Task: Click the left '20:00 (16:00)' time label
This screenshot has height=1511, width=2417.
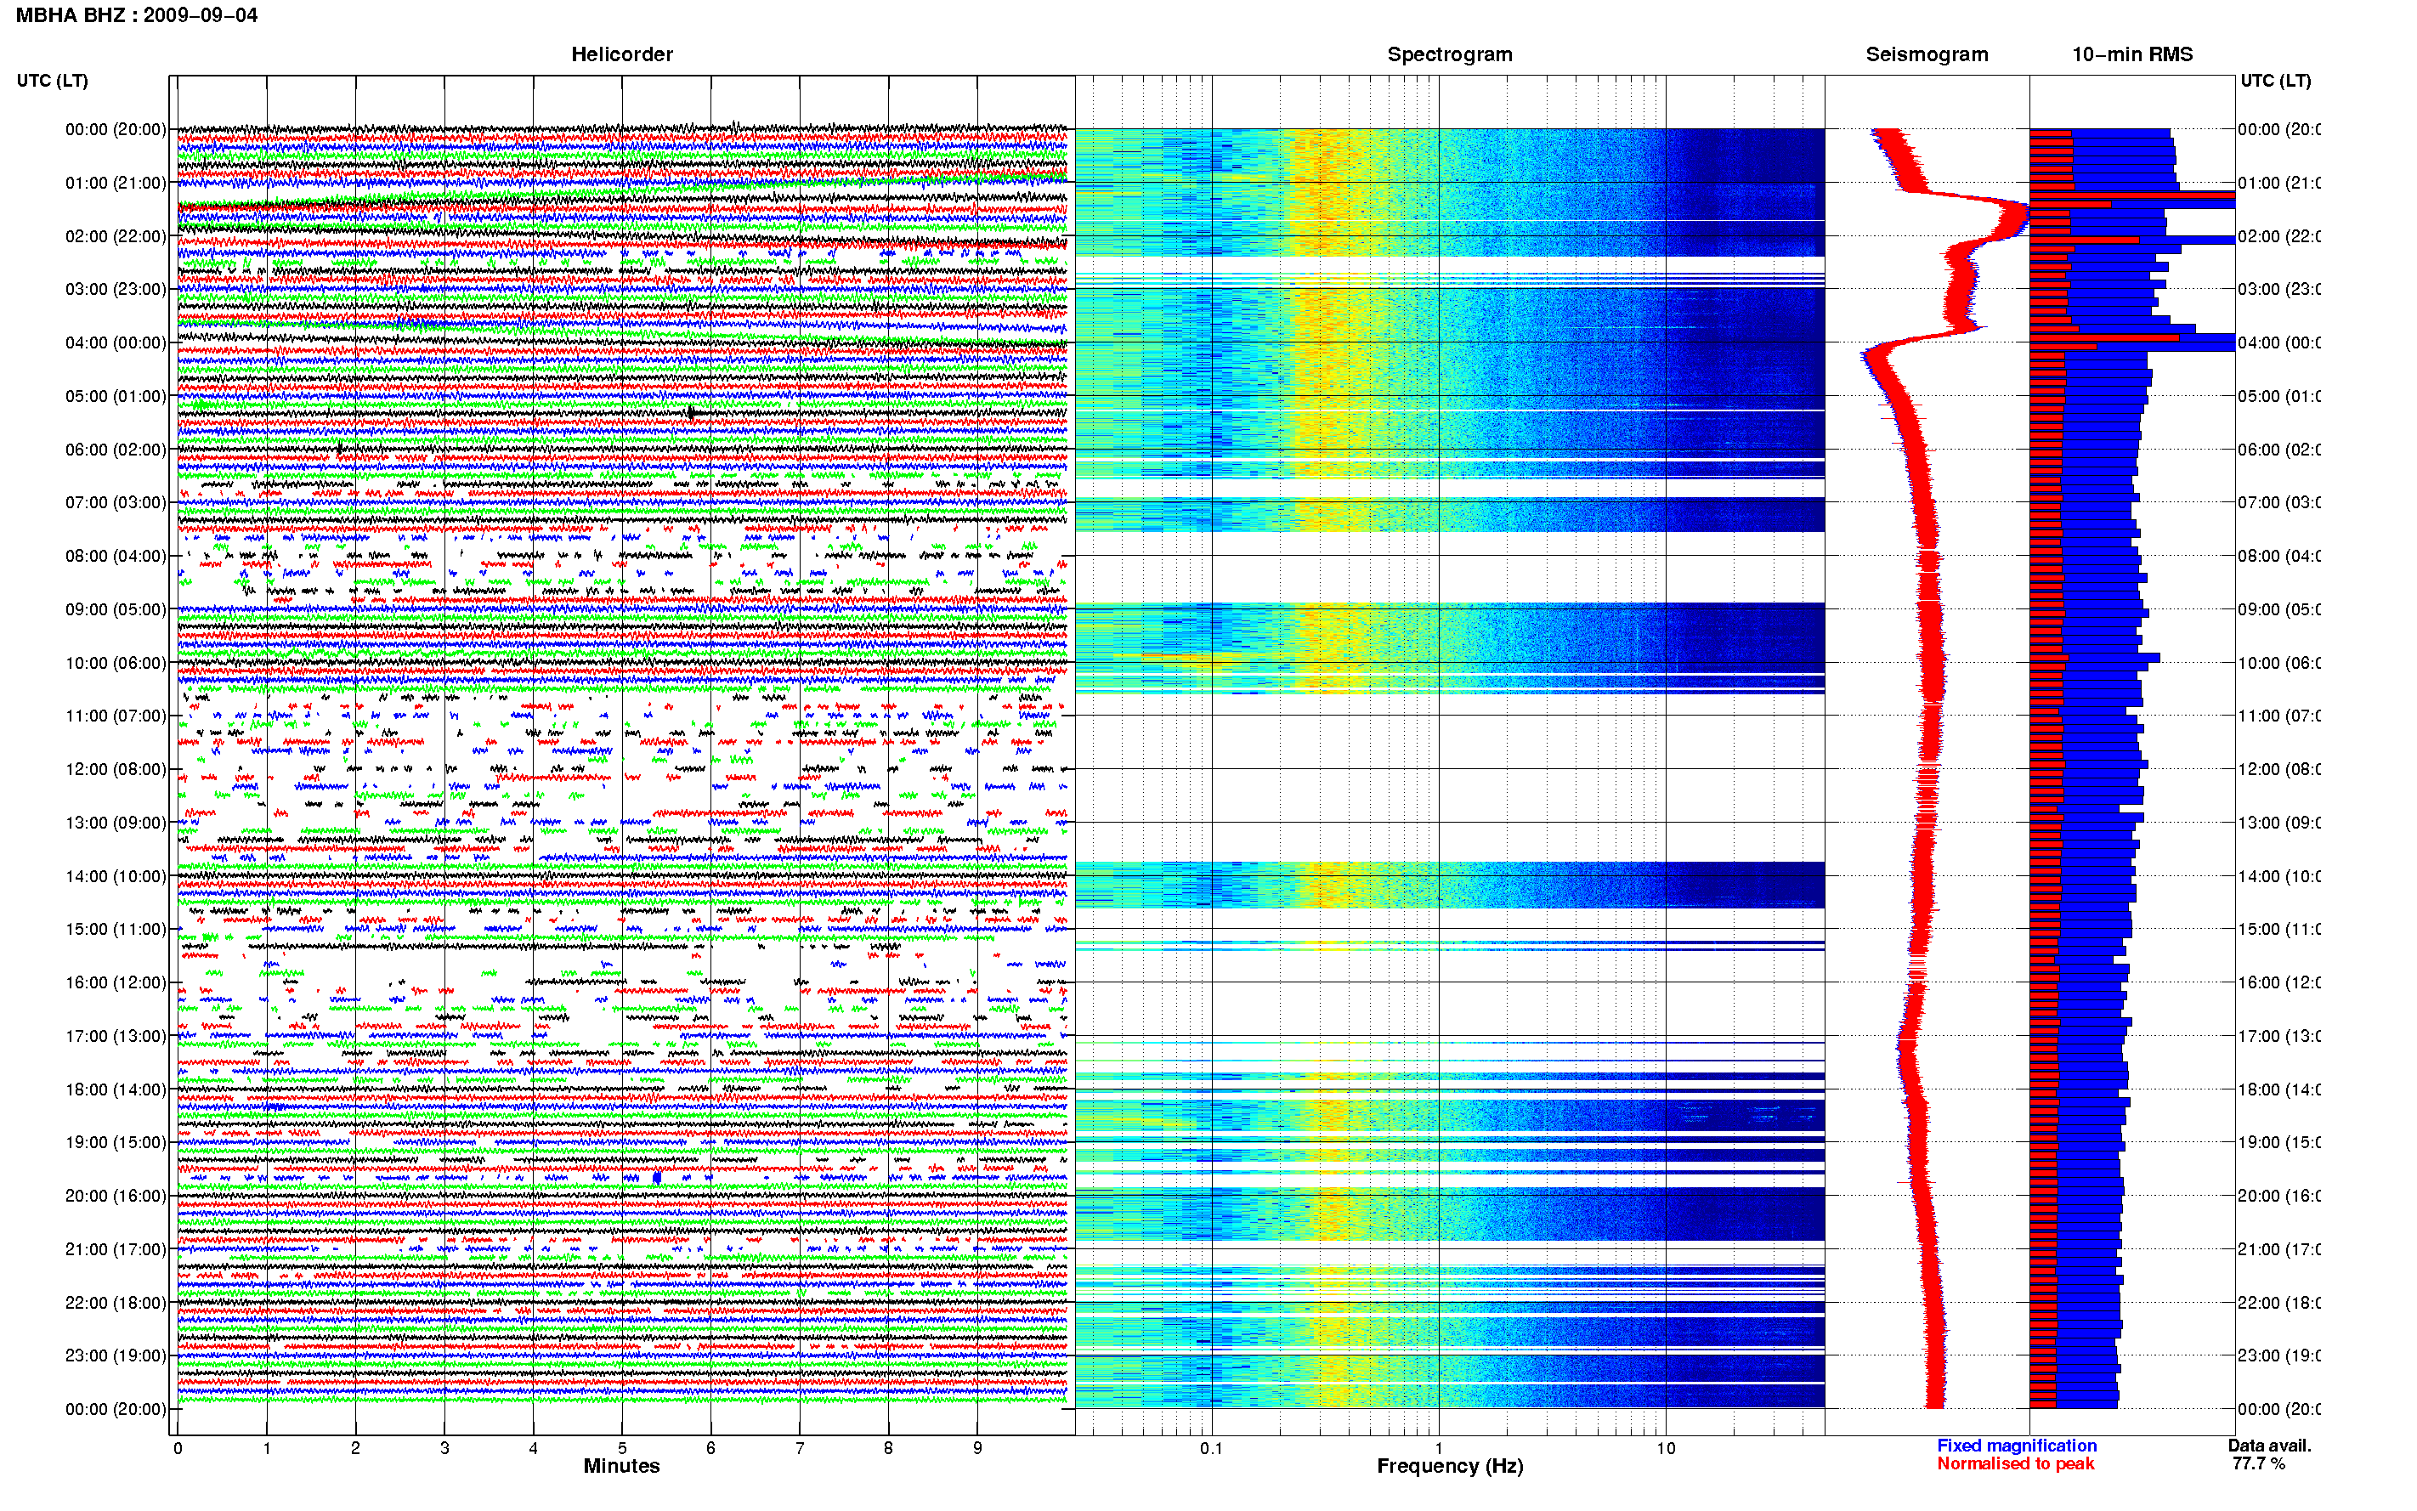Action: coord(115,1197)
